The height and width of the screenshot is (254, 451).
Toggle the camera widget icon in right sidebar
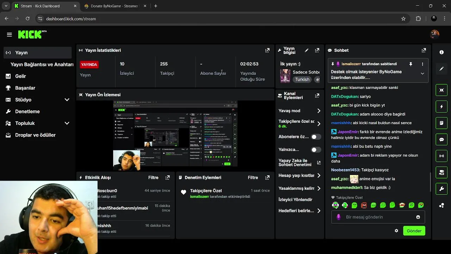[x=441, y=173]
